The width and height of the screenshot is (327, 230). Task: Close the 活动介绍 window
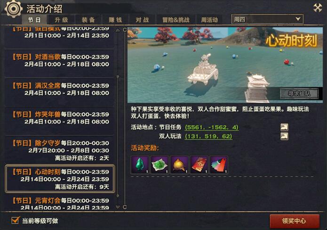point(318,8)
